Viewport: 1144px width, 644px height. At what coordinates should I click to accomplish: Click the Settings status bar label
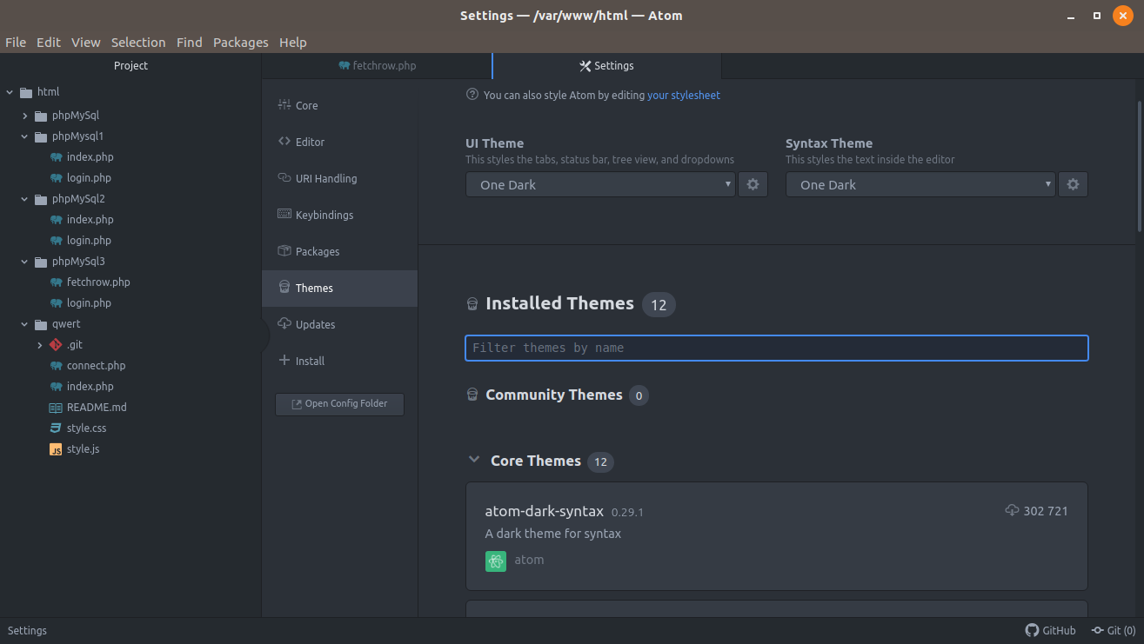pyautogui.click(x=28, y=631)
